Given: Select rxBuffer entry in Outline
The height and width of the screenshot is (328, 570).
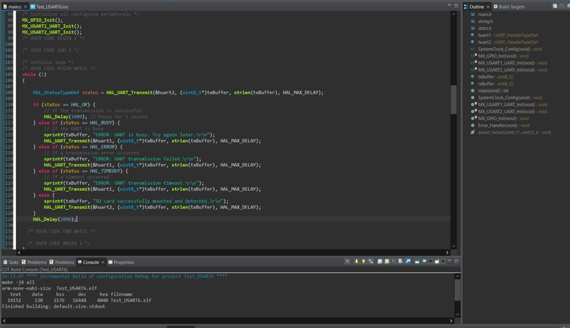Looking at the screenshot, I should [x=495, y=83].
